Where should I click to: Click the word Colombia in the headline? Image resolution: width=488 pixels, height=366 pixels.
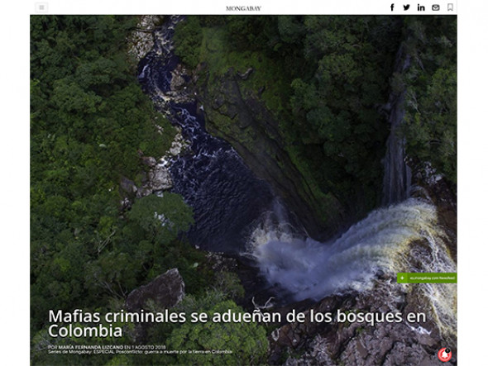click(85, 330)
